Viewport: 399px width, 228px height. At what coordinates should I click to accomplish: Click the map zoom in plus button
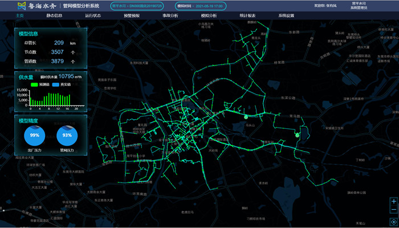click(393, 201)
